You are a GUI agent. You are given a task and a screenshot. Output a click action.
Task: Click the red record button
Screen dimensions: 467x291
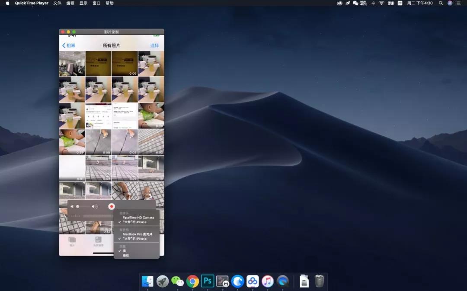pyautogui.click(x=112, y=207)
